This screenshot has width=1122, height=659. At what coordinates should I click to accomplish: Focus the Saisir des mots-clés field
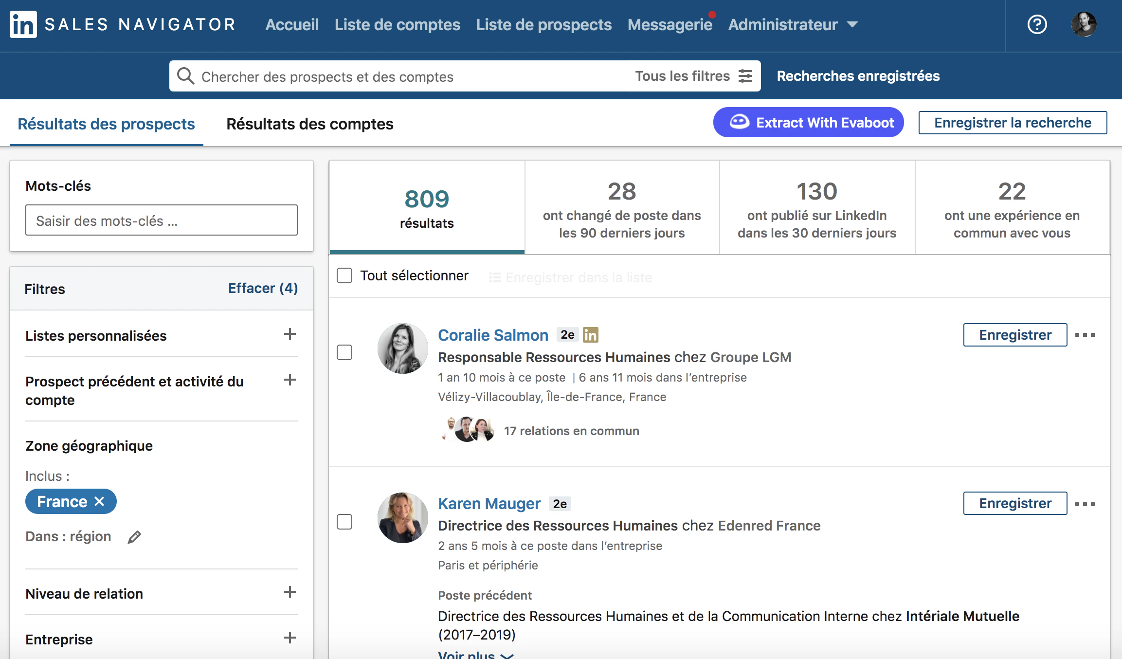click(161, 220)
